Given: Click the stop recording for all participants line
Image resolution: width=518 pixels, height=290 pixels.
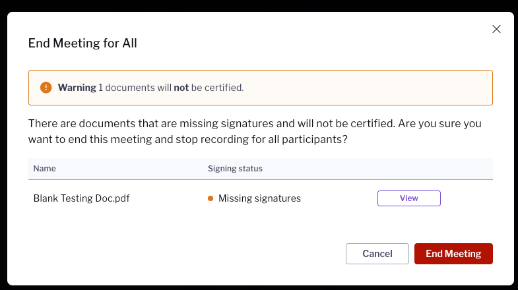Looking at the screenshot, I should coord(188,139).
